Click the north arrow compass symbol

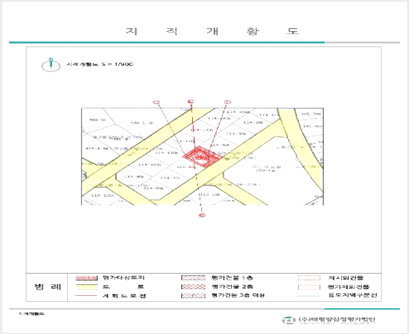tap(51, 65)
